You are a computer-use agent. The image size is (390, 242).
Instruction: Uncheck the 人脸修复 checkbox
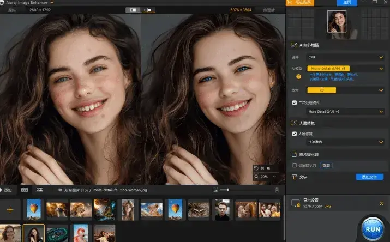click(295, 134)
